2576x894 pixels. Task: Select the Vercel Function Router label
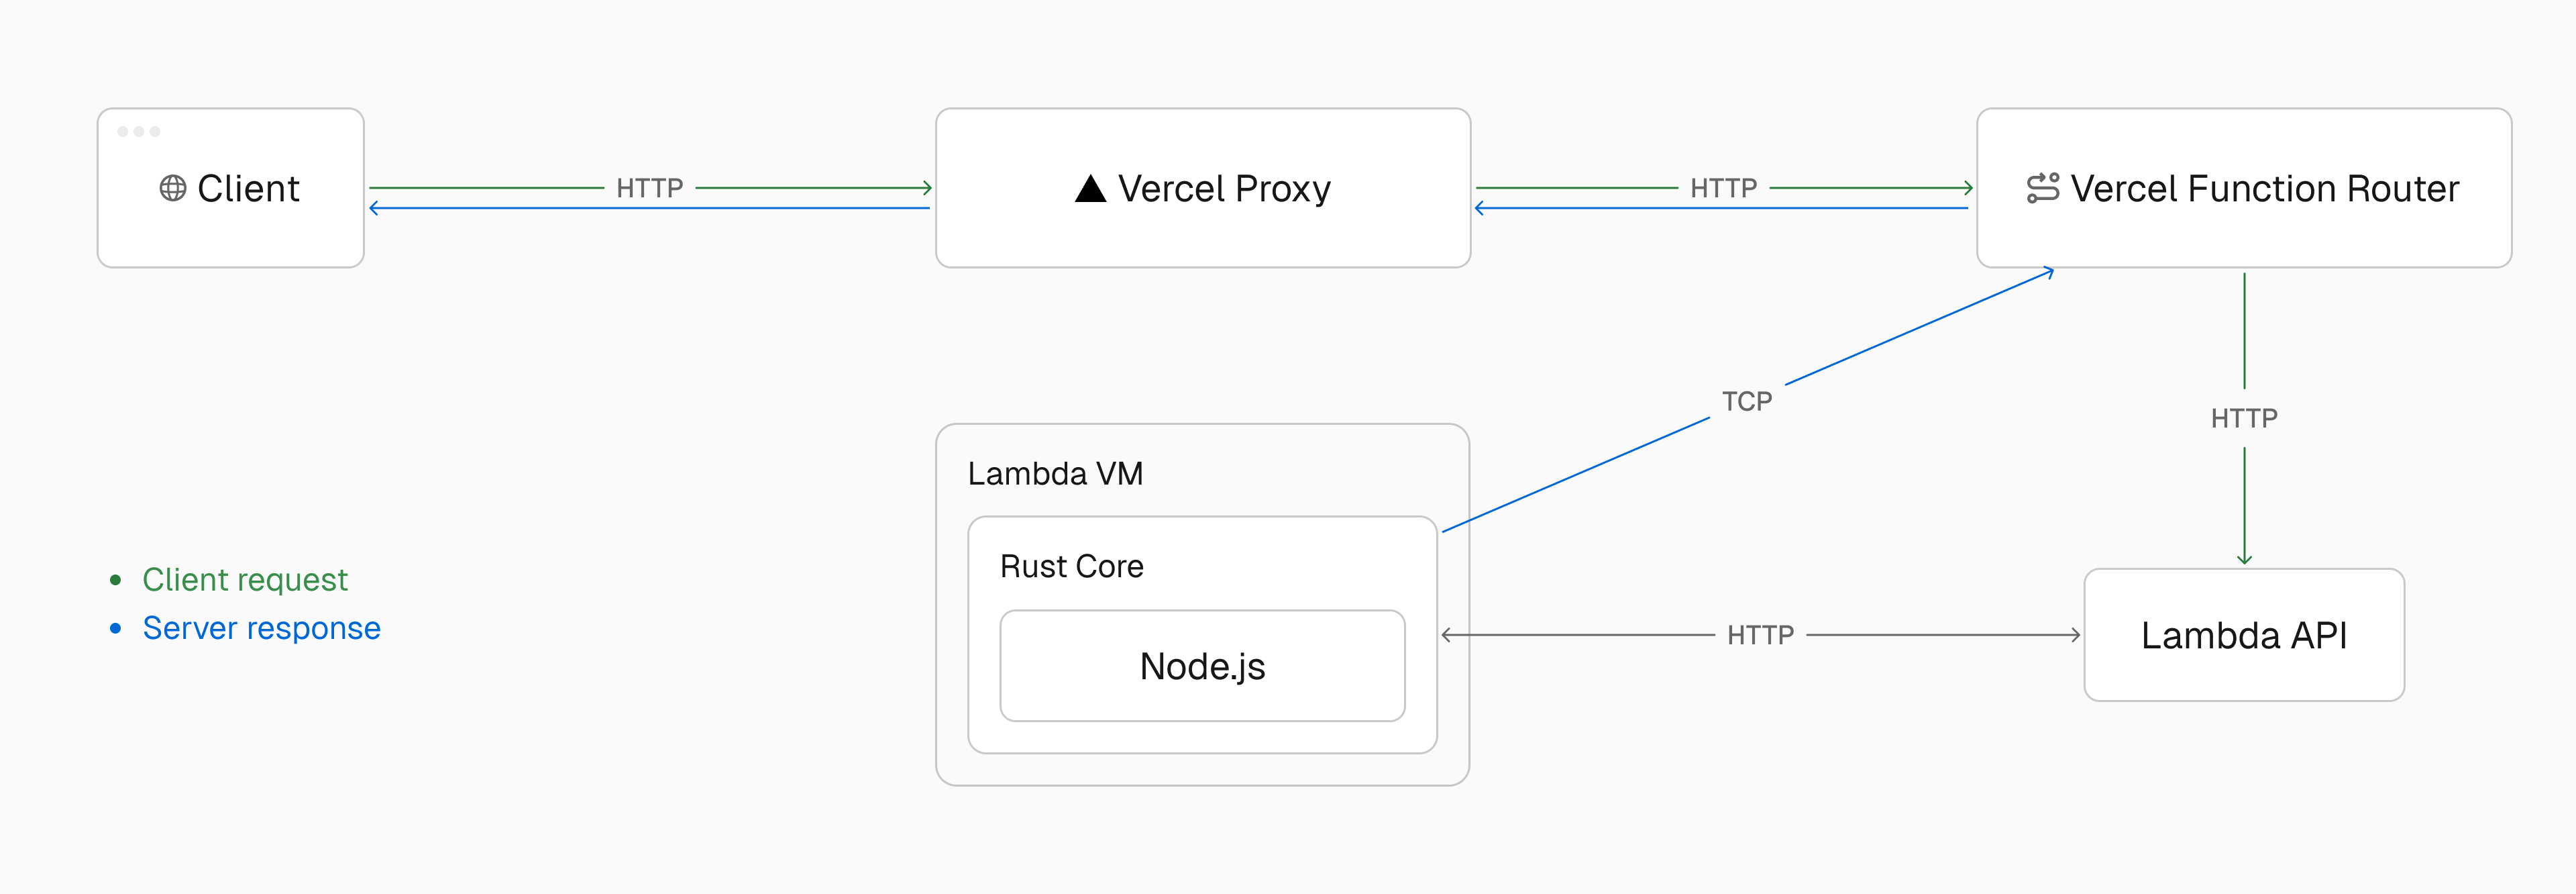pyautogui.click(x=2264, y=188)
